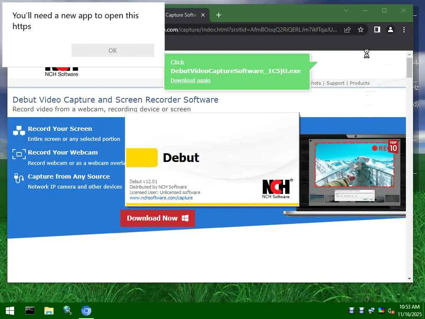Open the Products navigation link
The image size is (425, 319).
tap(359, 83)
